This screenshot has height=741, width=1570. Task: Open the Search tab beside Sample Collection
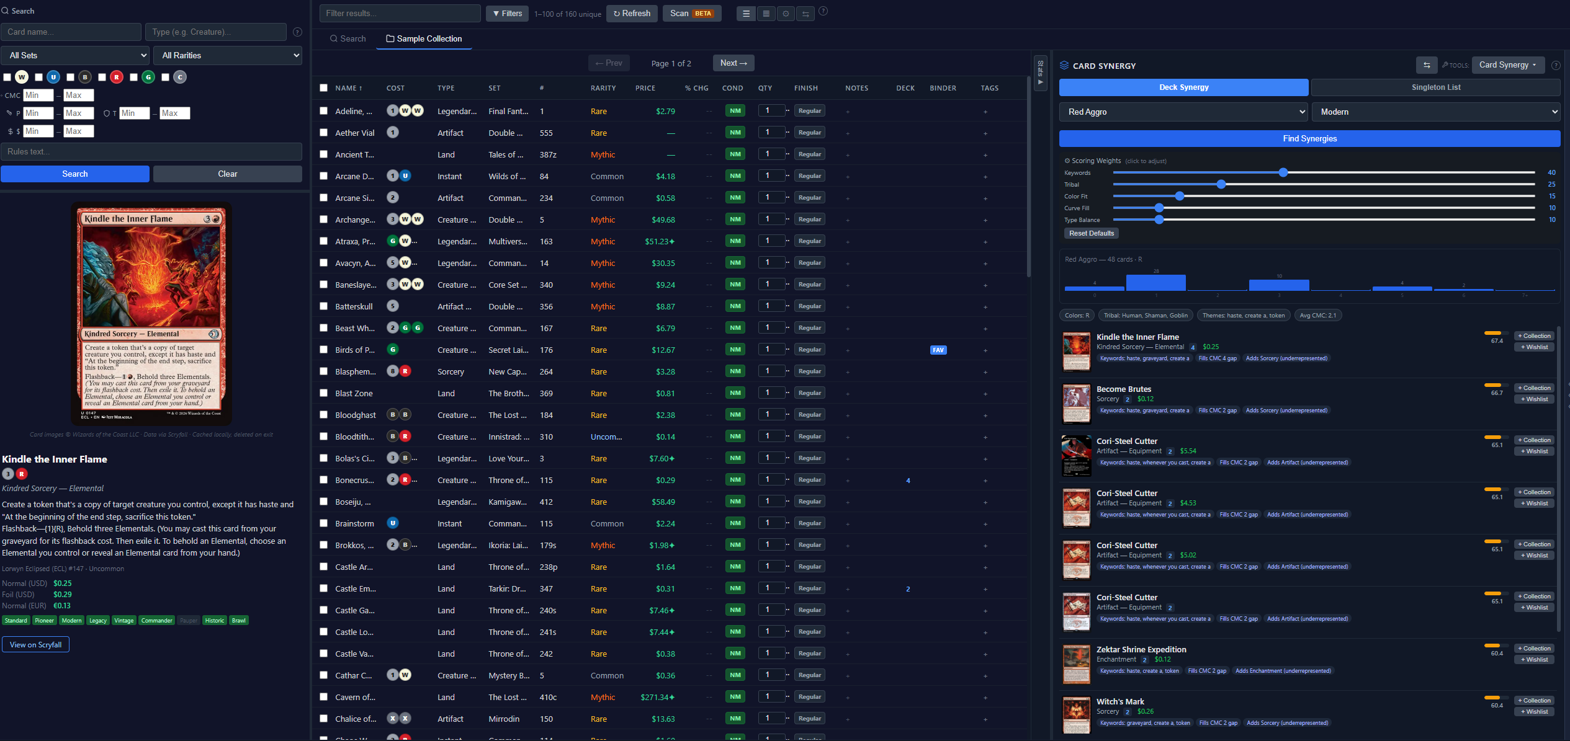click(x=348, y=38)
